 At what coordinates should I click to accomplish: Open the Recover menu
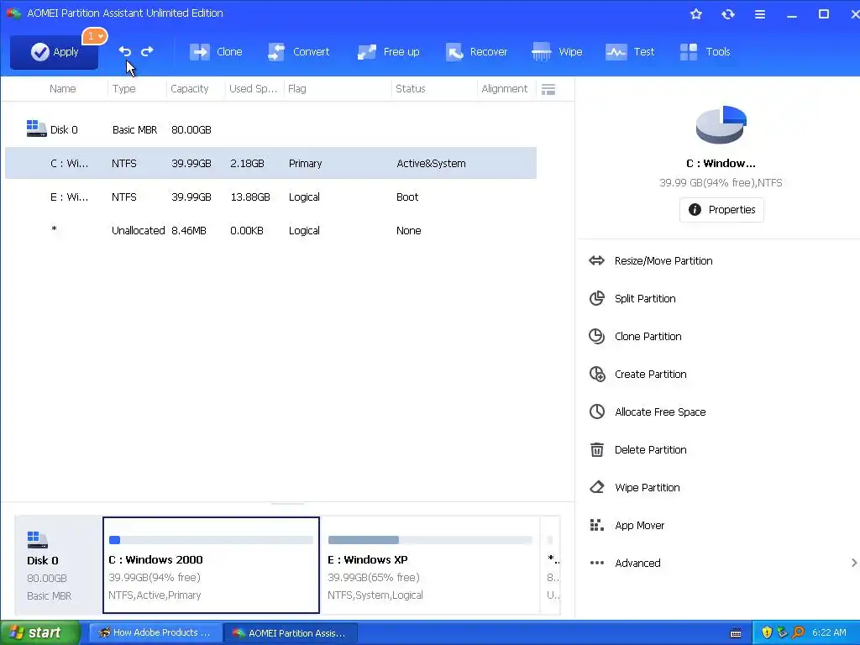tap(476, 52)
